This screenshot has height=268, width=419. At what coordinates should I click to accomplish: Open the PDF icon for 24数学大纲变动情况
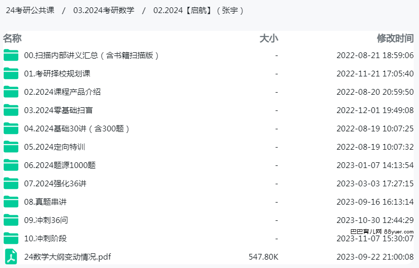coord(11,256)
